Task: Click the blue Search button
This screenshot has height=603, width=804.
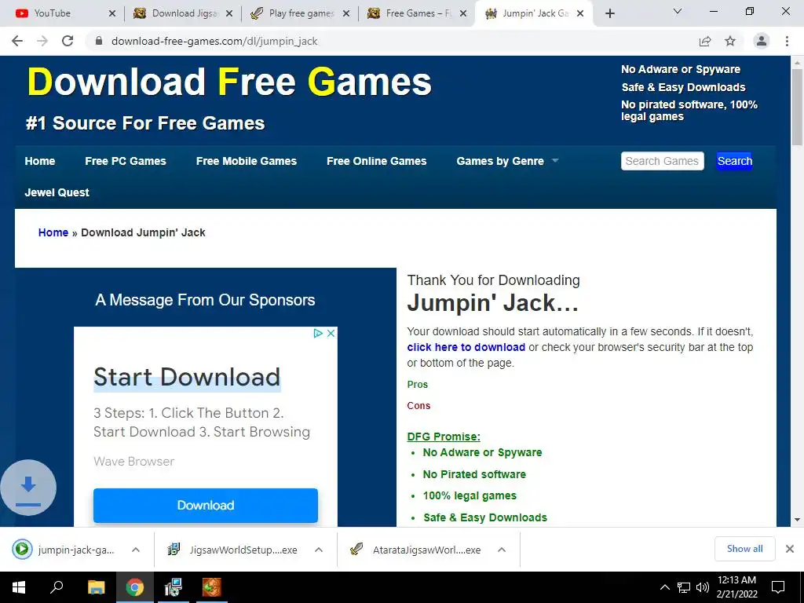Action: (734, 161)
